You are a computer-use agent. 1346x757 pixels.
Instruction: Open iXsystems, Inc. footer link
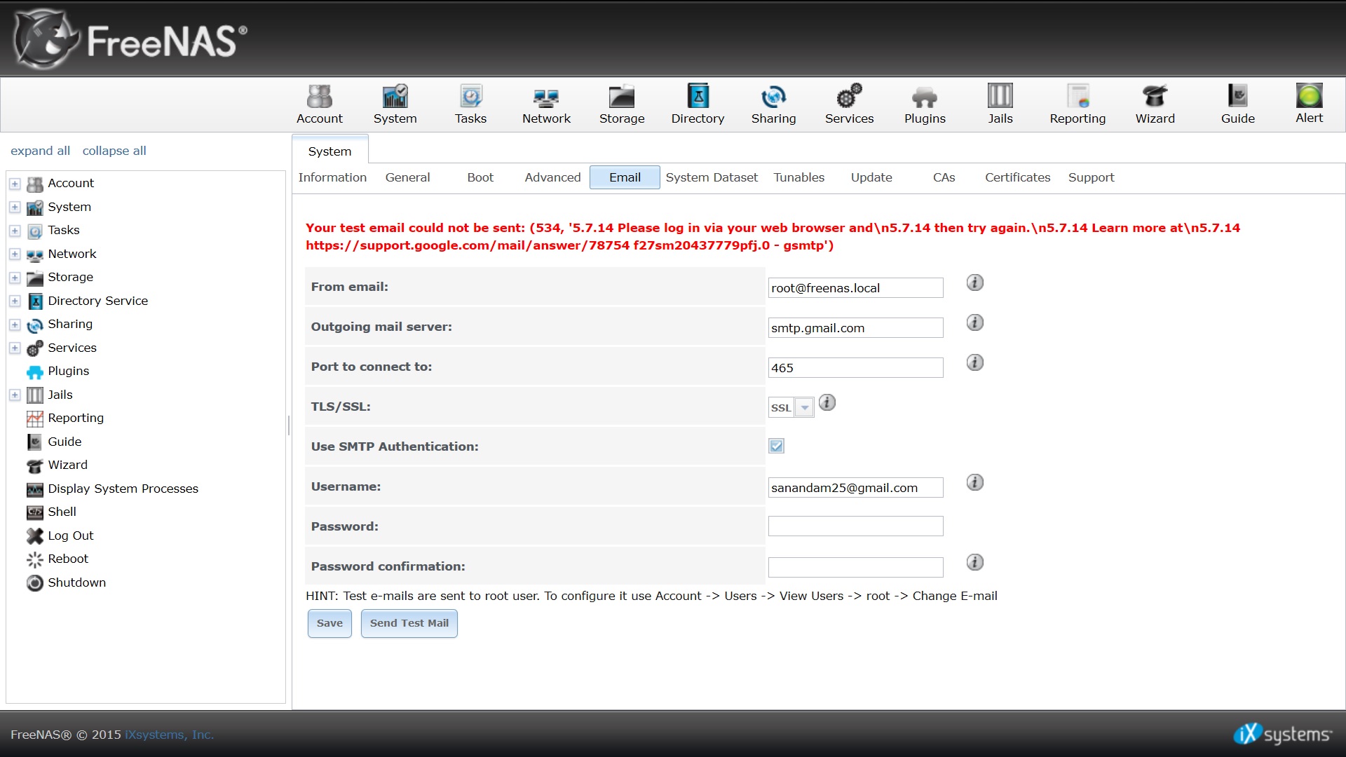click(169, 735)
